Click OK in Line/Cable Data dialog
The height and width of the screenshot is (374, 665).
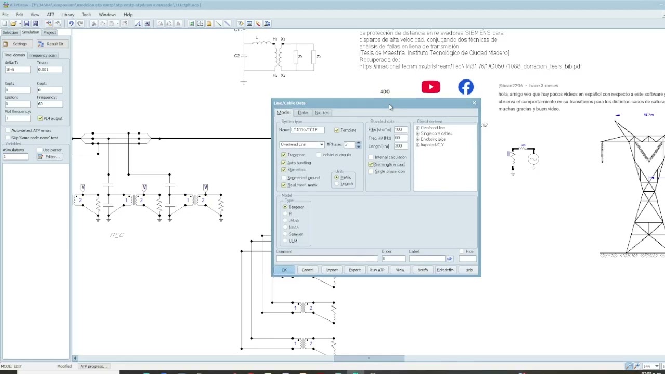click(284, 270)
